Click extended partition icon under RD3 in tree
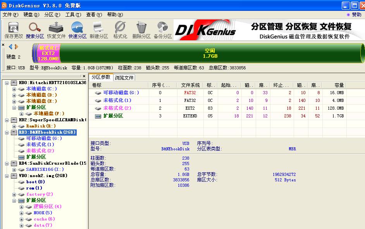This screenshot has width=365, height=229. 21,157
